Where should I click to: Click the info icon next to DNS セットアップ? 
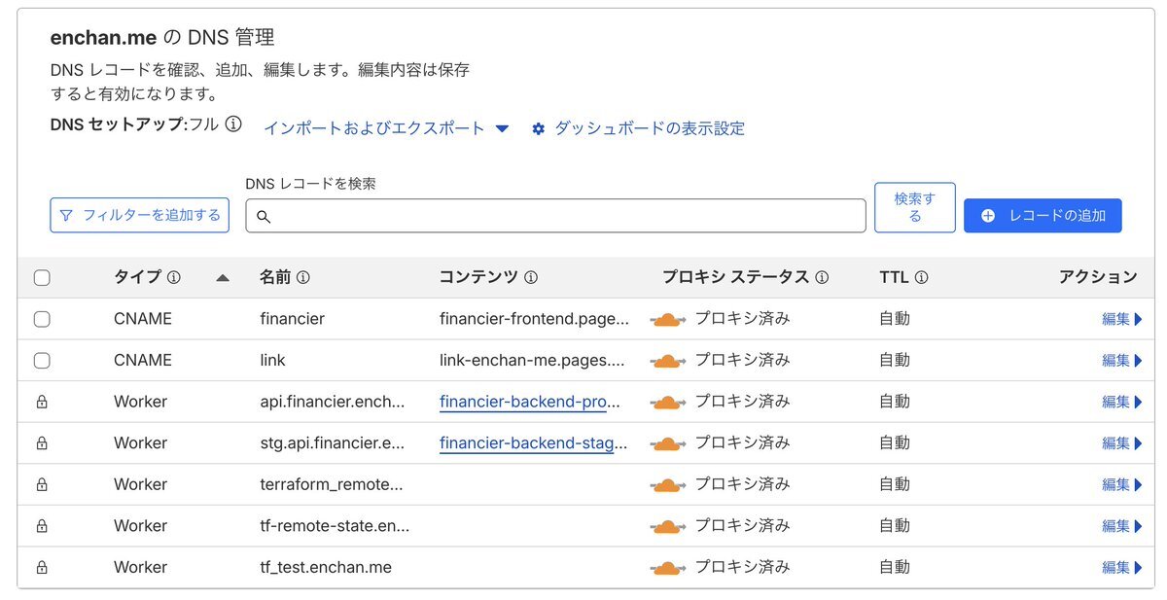point(233,124)
